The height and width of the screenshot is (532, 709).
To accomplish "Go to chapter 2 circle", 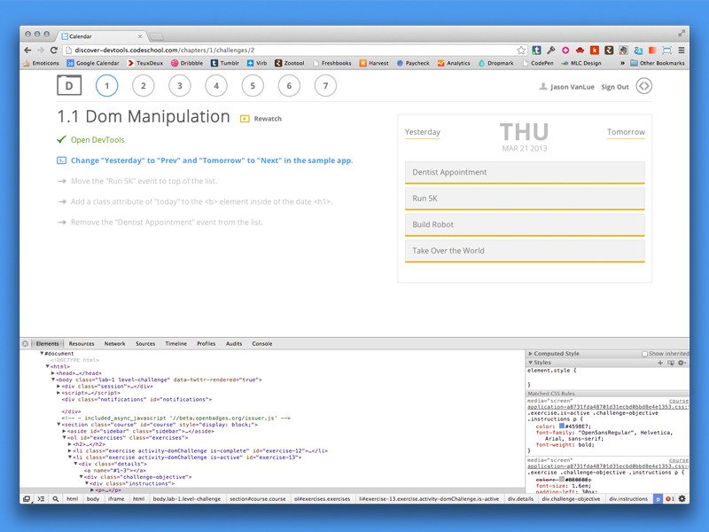I will coord(144,86).
